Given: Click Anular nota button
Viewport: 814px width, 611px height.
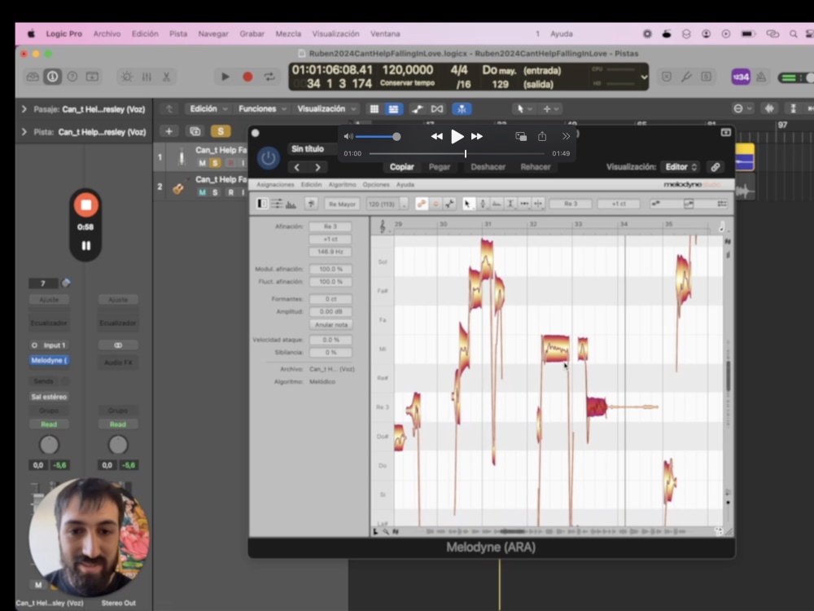Looking at the screenshot, I should tap(331, 325).
